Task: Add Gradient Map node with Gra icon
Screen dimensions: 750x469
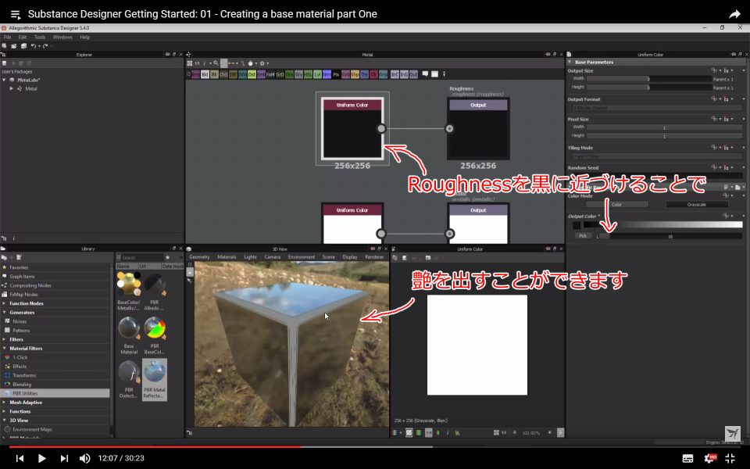Action: pyautogui.click(x=289, y=74)
